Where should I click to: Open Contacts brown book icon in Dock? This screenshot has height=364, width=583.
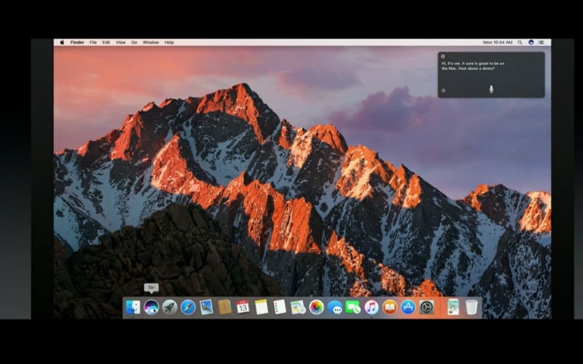coord(224,307)
